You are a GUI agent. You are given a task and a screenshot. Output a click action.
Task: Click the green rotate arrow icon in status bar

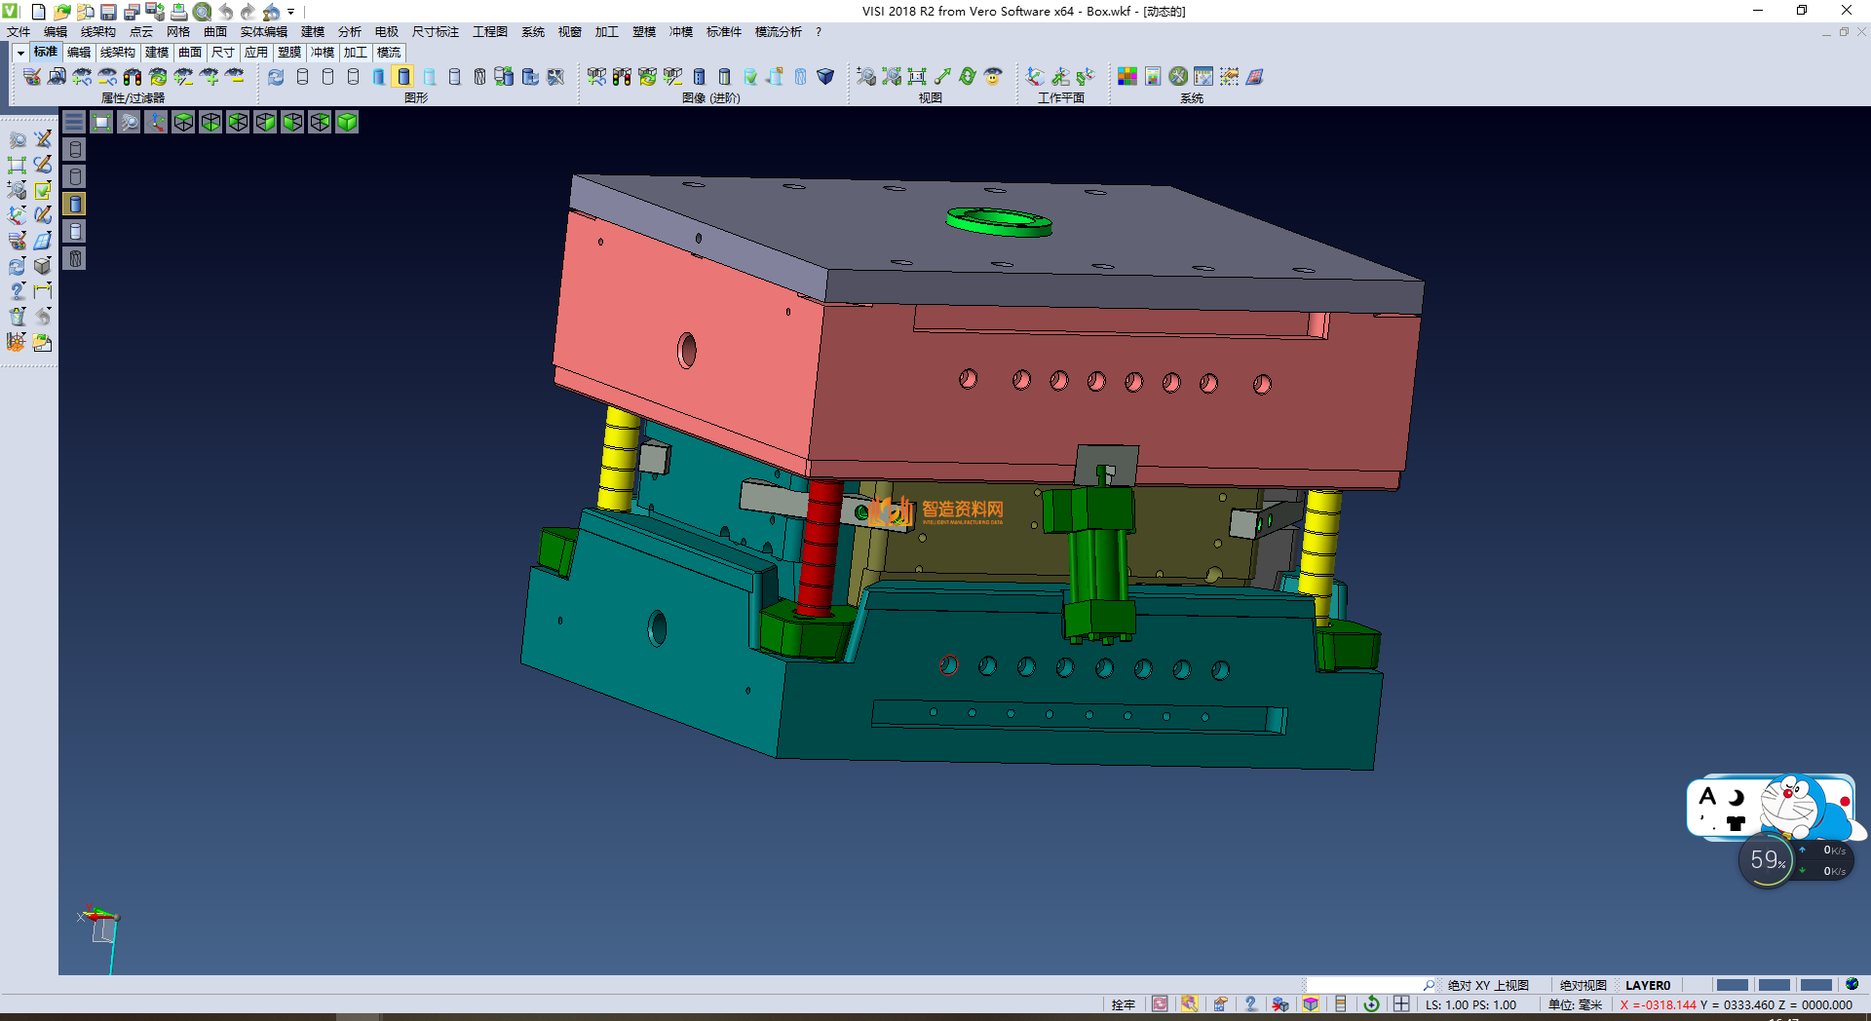click(1371, 1004)
